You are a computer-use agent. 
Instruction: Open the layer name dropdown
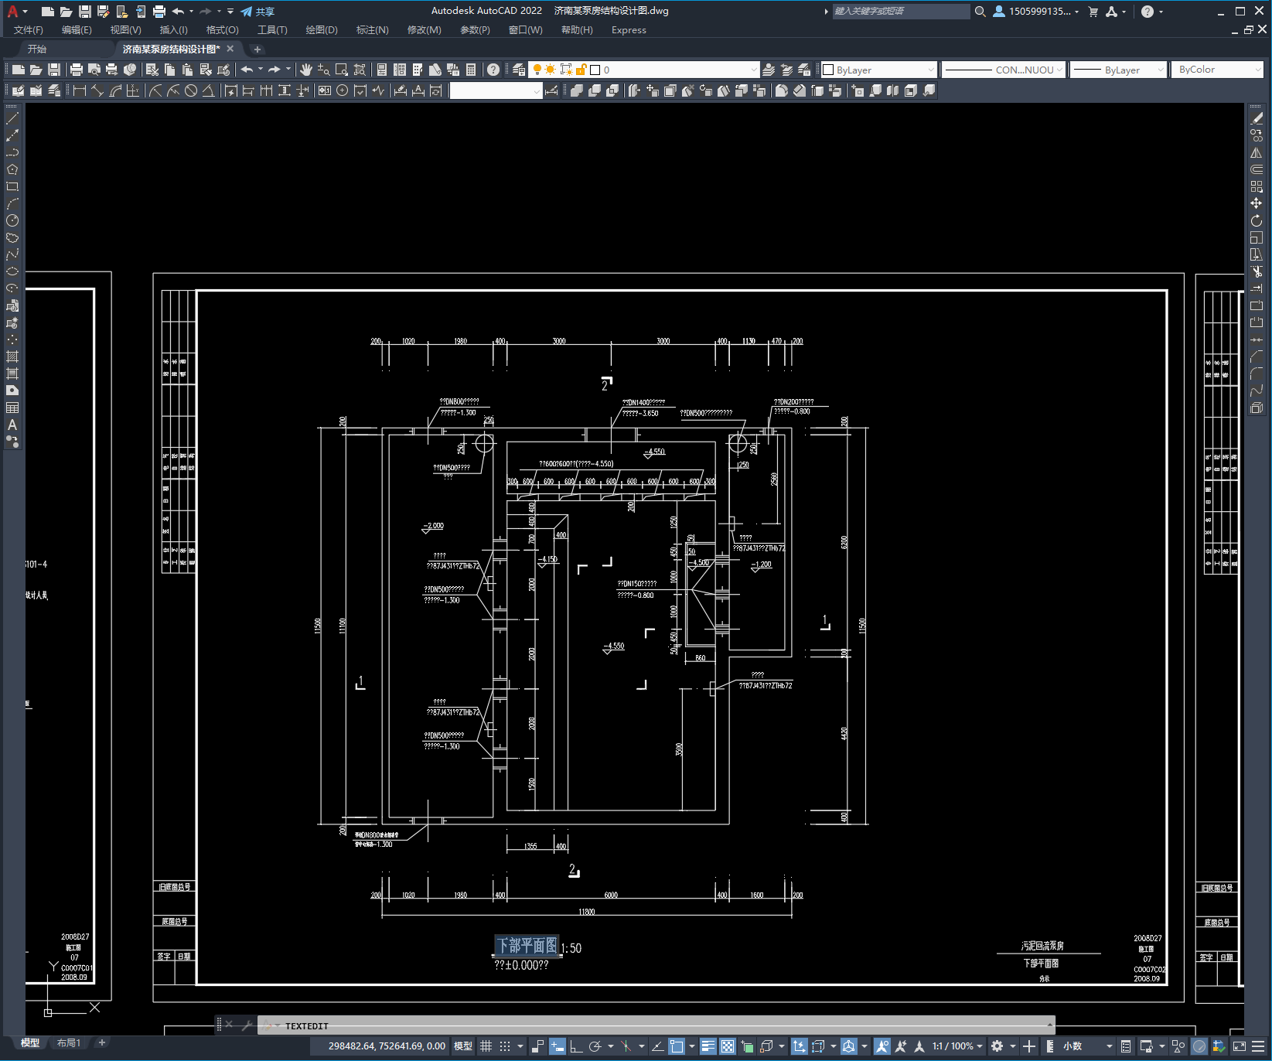tap(644, 70)
